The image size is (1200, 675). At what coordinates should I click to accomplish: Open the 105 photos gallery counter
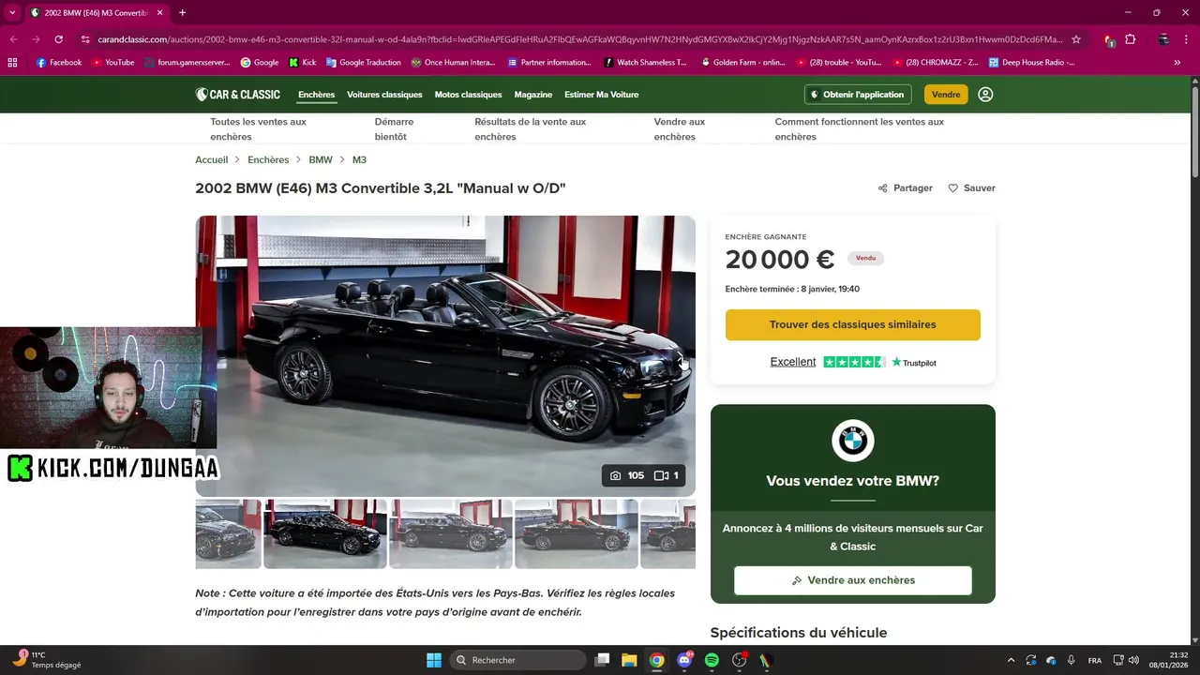click(x=627, y=475)
